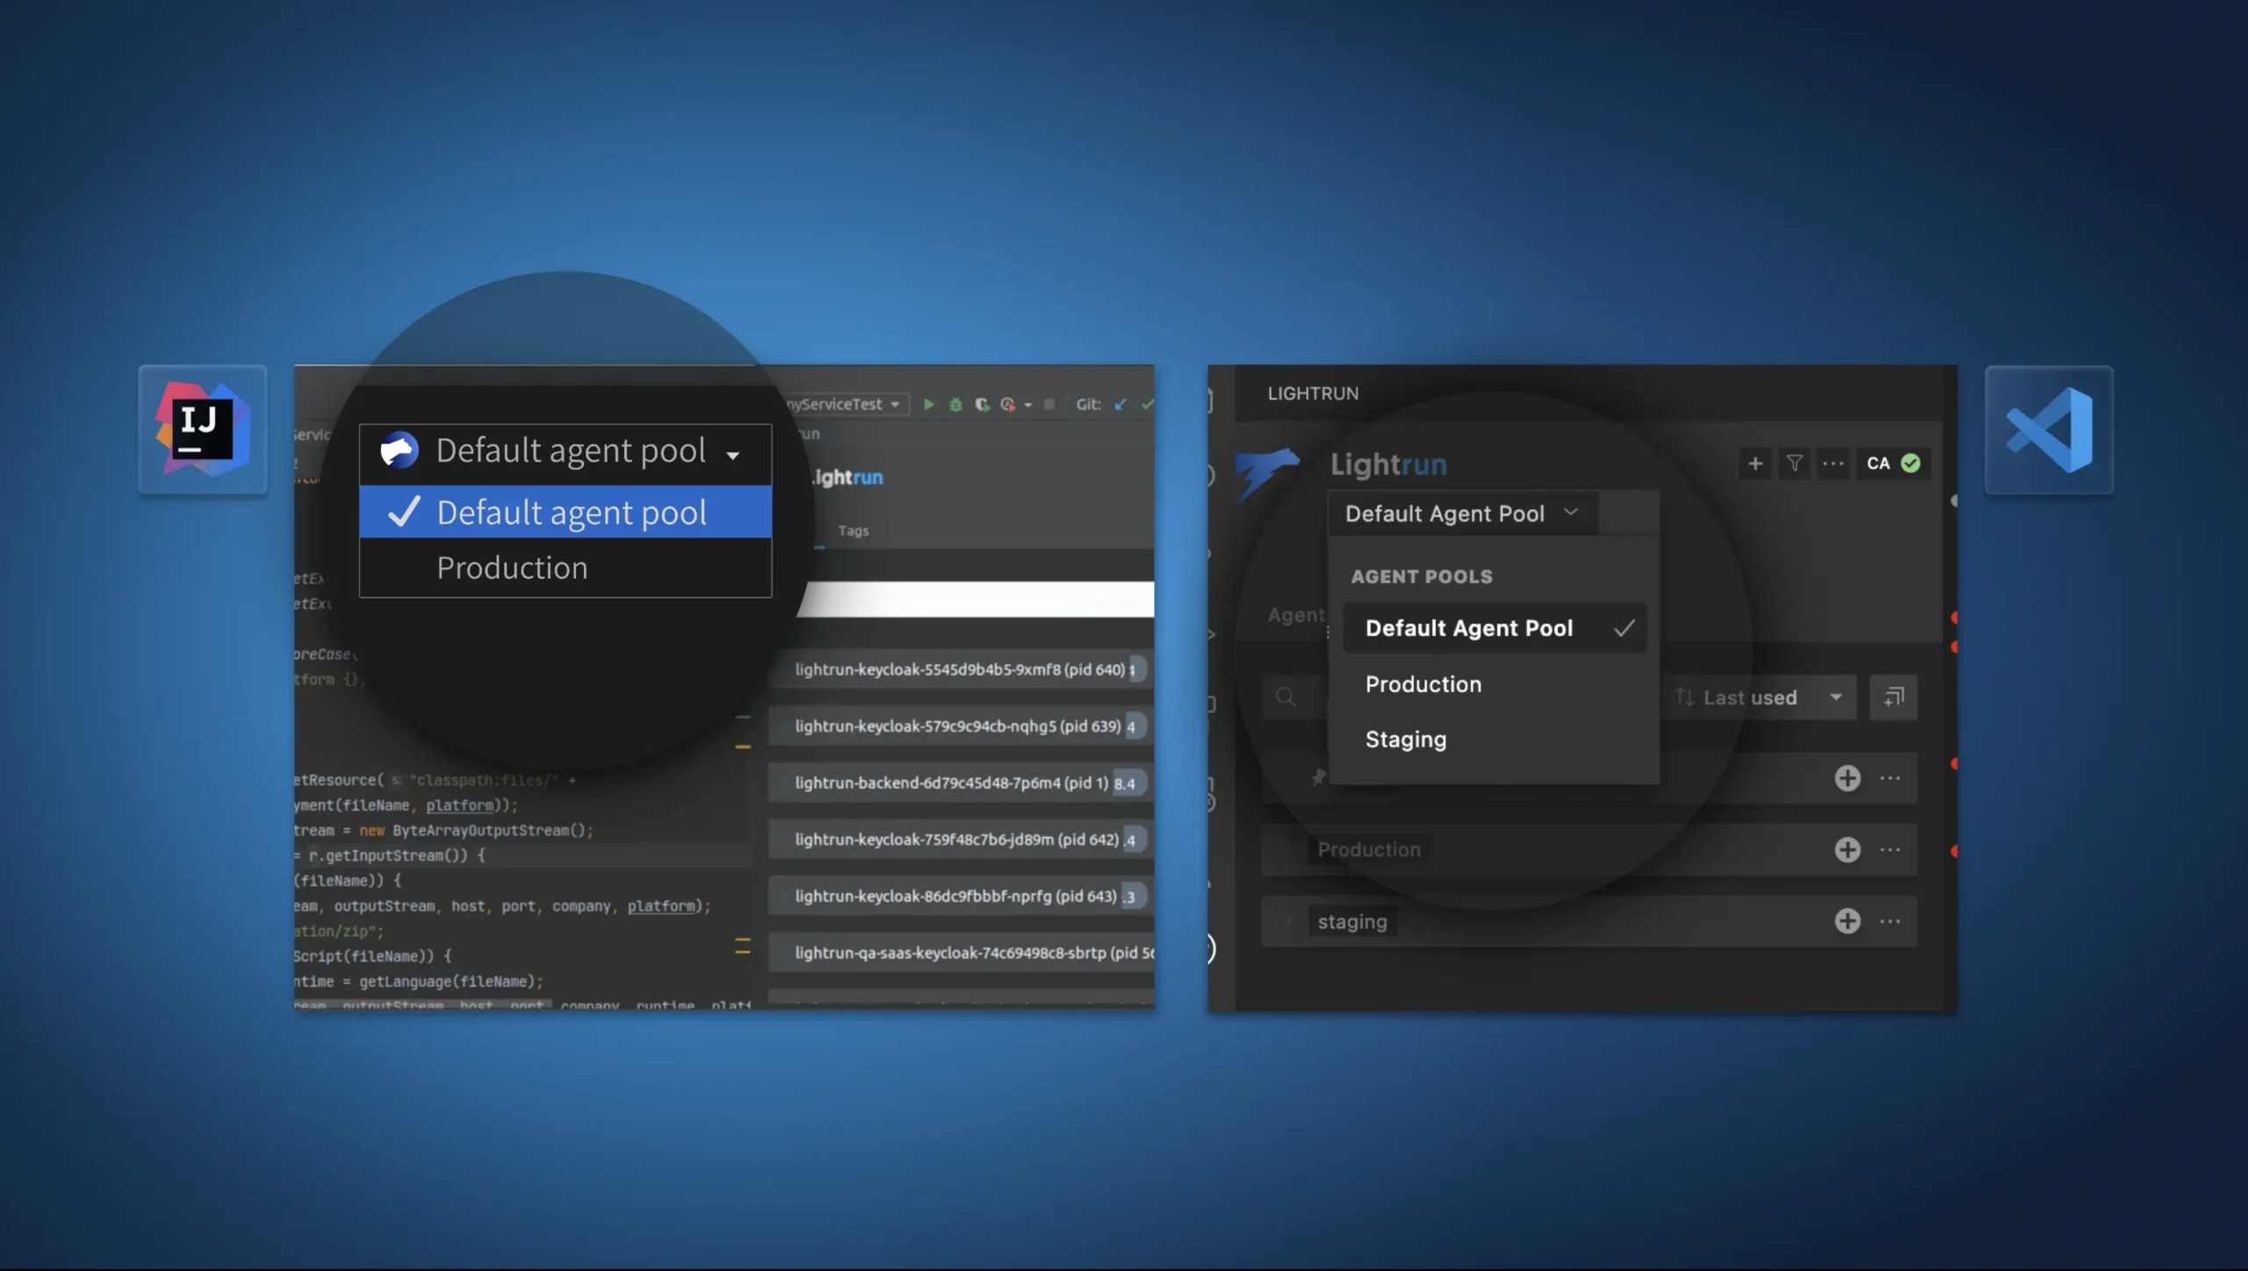
Task: Click code line with getLanguage(fileName)
Action: point(420,981)
